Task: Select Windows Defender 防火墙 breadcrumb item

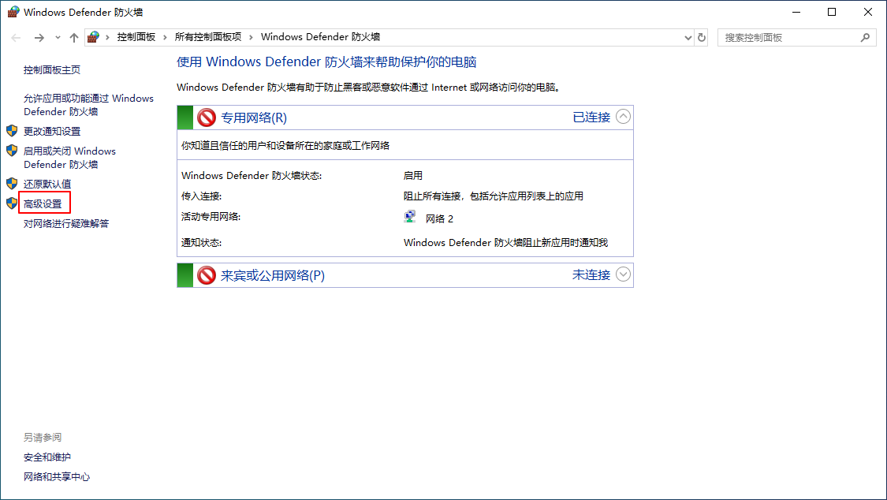Action: coord(320,37)
